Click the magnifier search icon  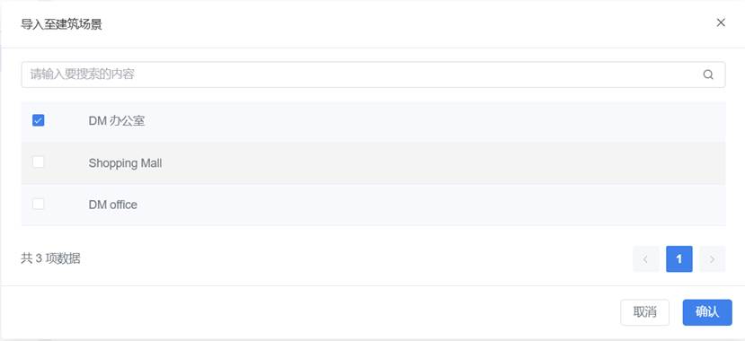point(708,75)
